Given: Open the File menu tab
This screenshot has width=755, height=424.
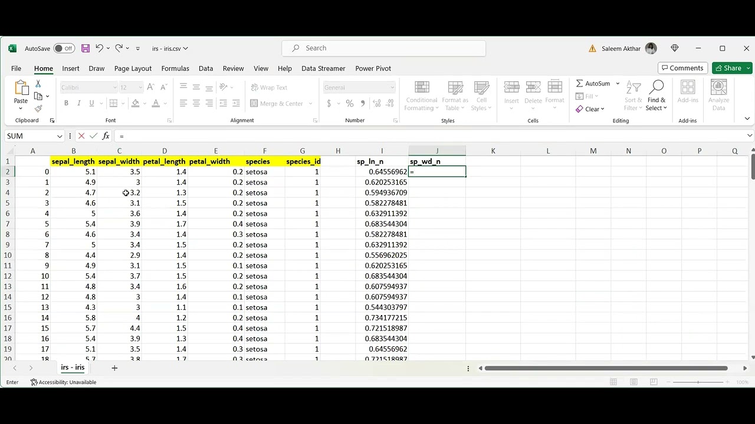Looking at the screenshot, I should click(16, 68).
